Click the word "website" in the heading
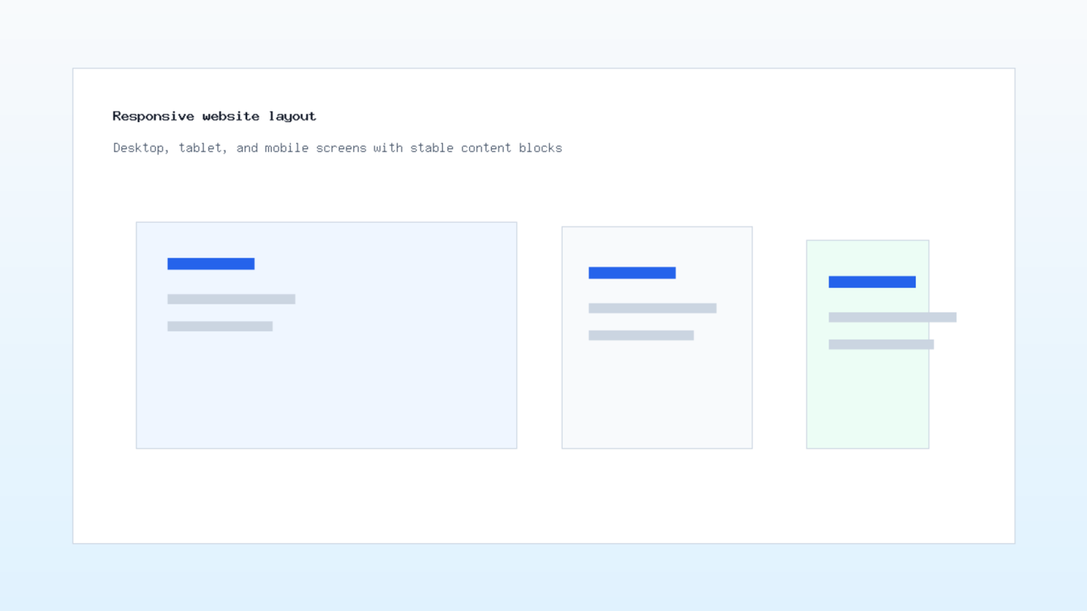Image resolution: width=1087 pixels, height=611 pixels. [231, 117]
